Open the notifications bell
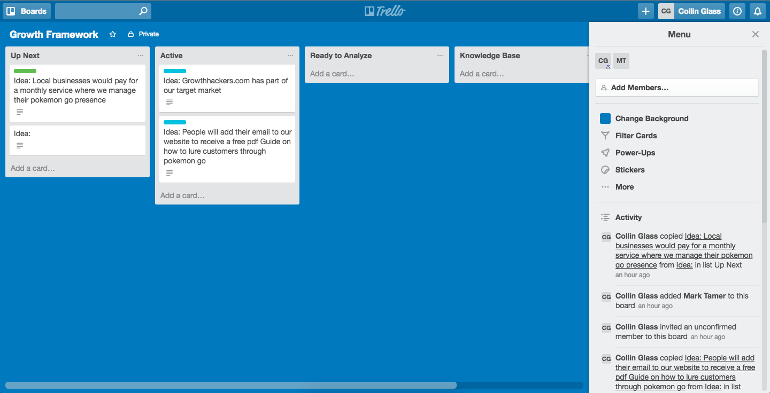Viewport: 770px width, 393px height. [758, 11]
